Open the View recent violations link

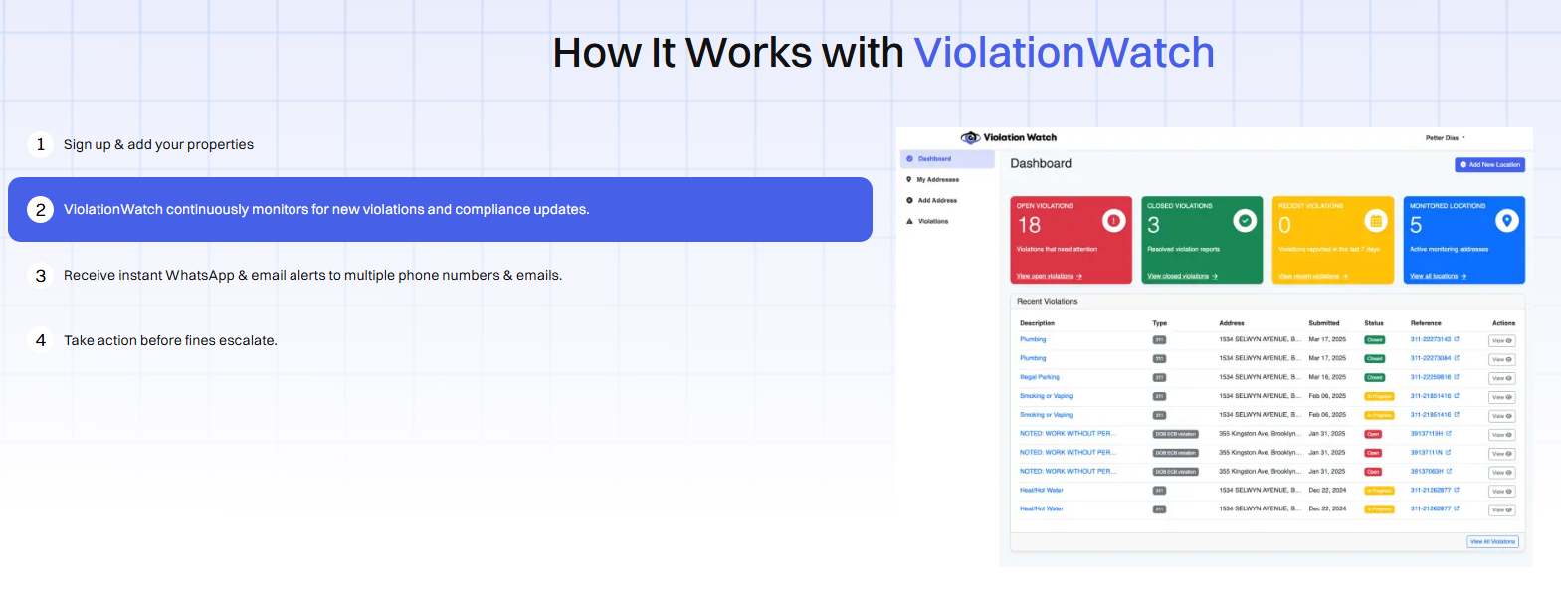(x=1313, y=276)
